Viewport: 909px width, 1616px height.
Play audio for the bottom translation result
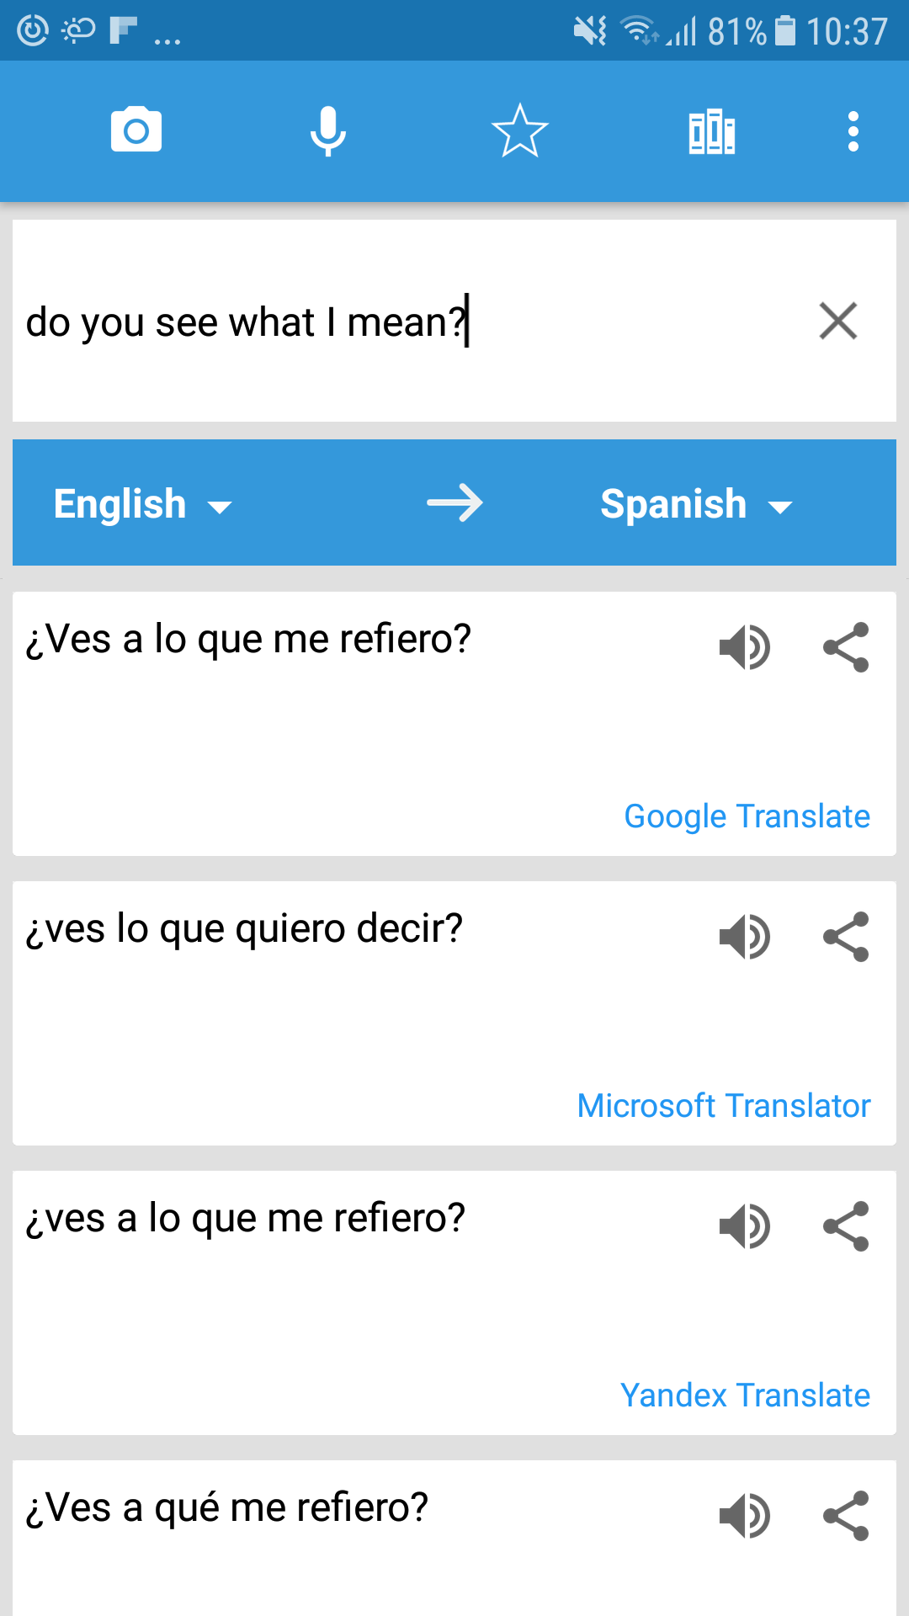[746, 1515]
